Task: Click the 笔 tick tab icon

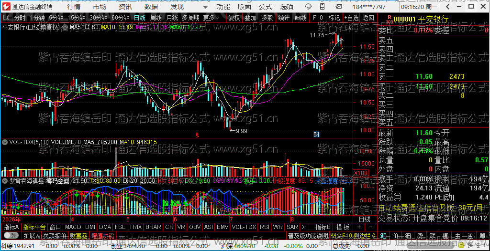Action: [x=383, y=235]
